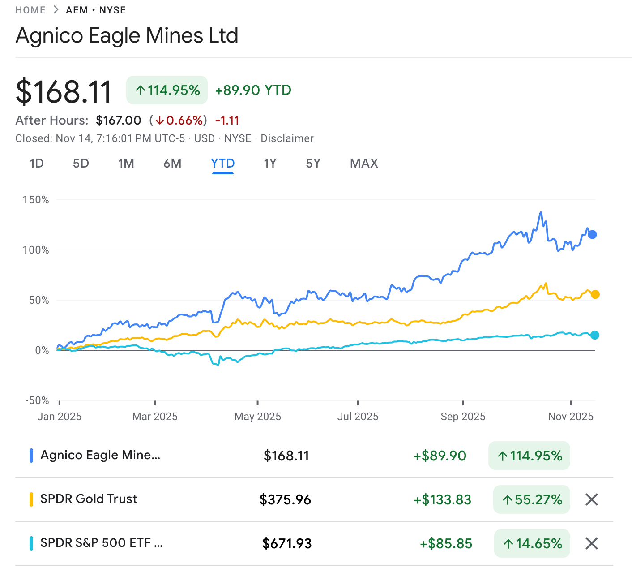
Task: Click the Closed: Nov 14 timestamp text
Action: click(x=100, y=138)
